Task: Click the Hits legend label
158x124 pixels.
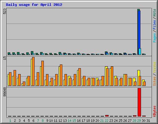Action: click(x=155, y=13)
